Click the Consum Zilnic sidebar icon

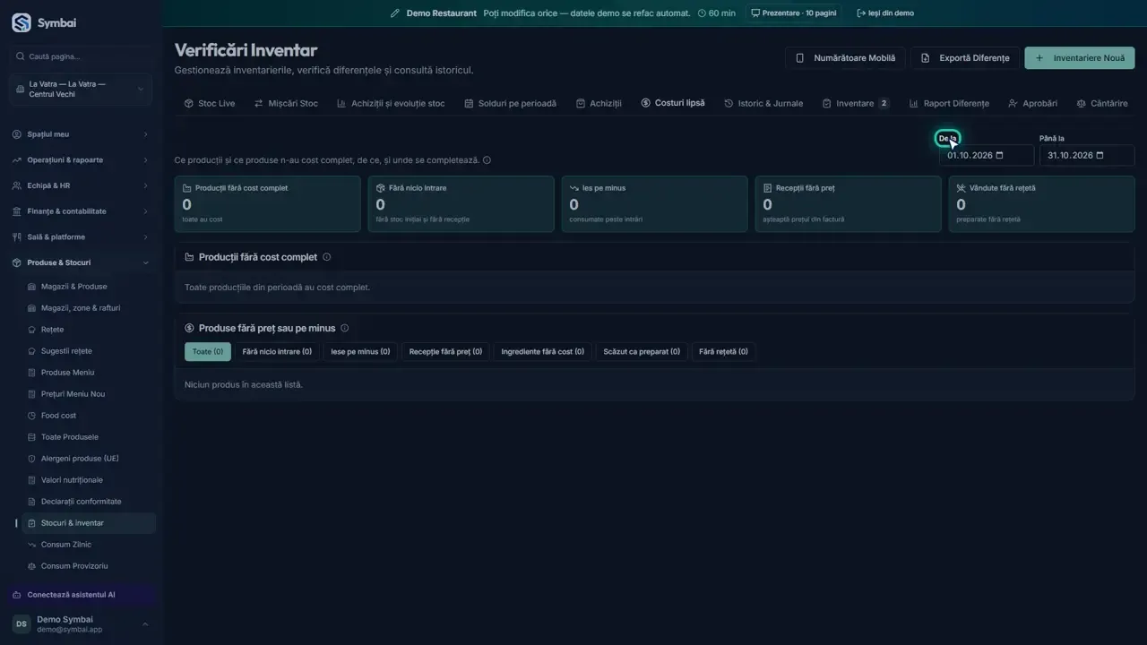click(32, 545)
